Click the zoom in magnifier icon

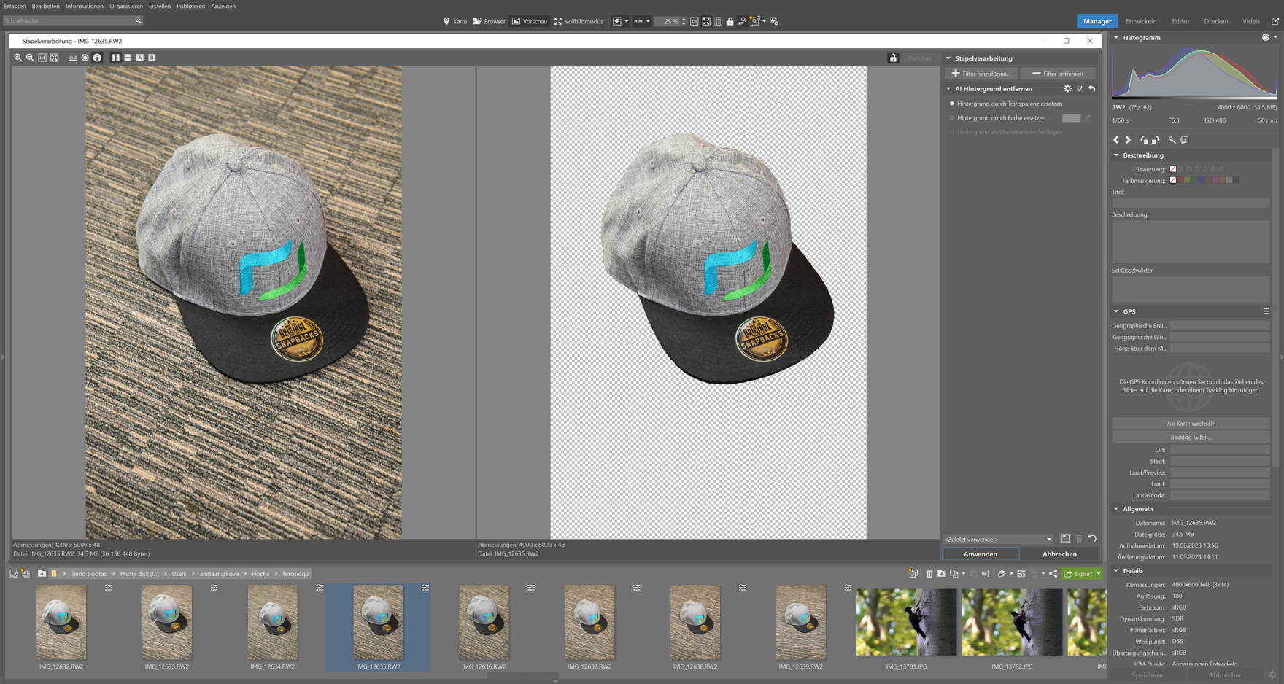point(18,58)
